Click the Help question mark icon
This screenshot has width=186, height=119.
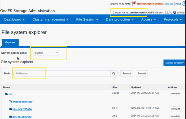[x=184, y=4]
